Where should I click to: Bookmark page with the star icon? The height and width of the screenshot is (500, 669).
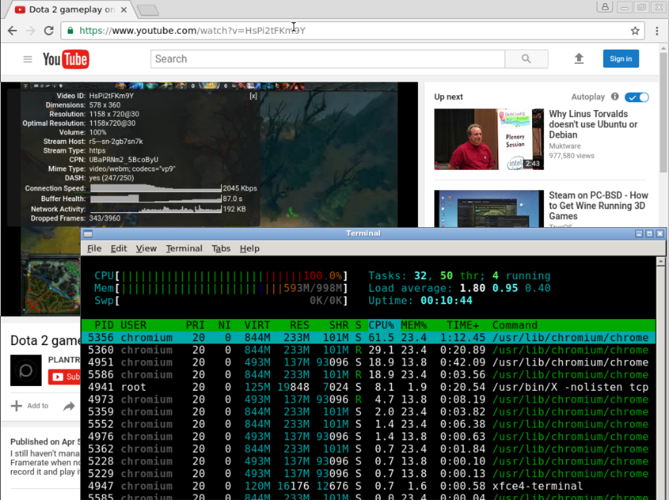tap(634, 31)
